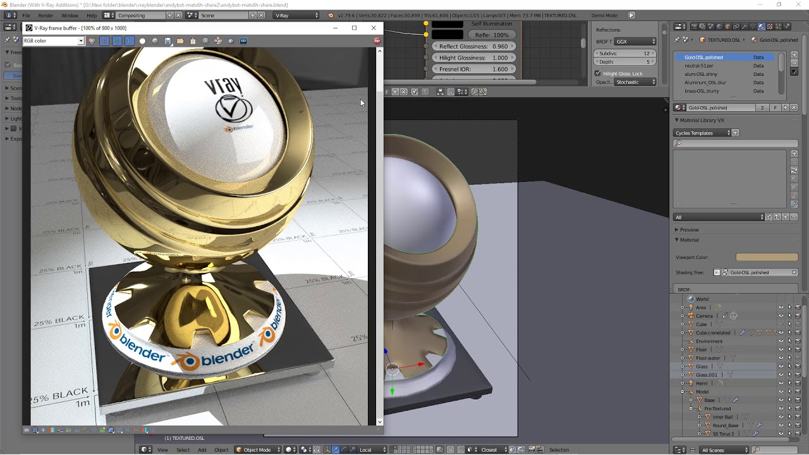This screenshot has height=455, width=809.
Task: Open Physics tab in properties editor
Action: 786,27
